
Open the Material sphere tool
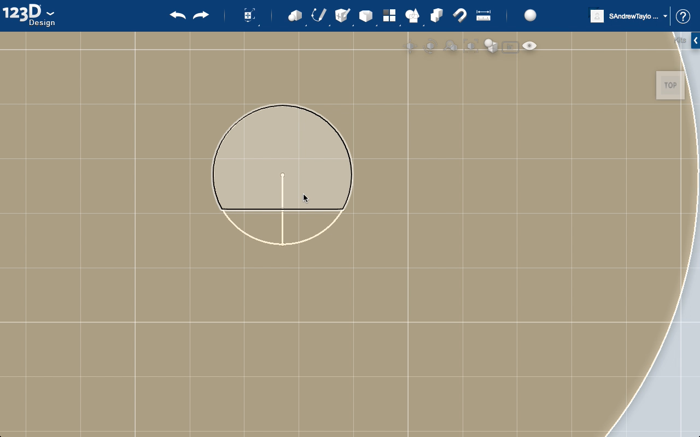(530, 15)
